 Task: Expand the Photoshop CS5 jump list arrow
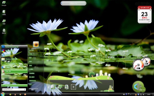(x=26, y=47)
